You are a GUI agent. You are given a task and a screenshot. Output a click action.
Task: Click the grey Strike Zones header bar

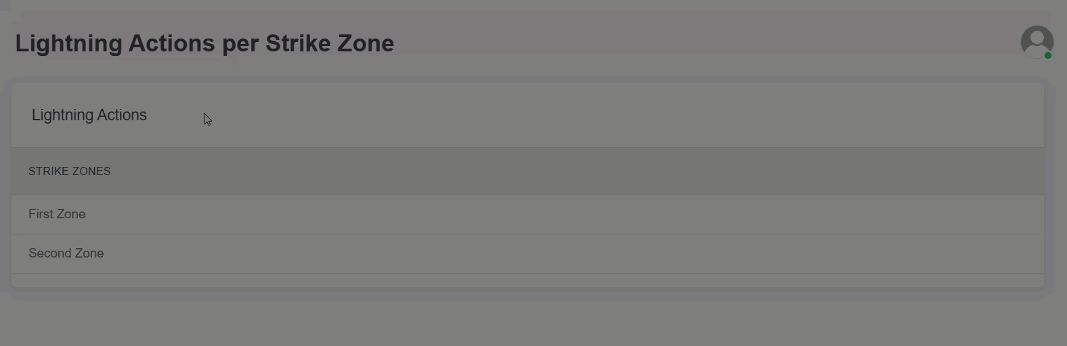(527, 172)
